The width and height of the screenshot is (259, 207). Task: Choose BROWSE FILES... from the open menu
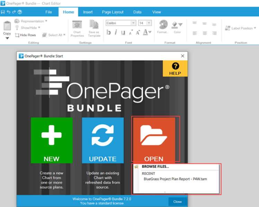pyautogui.click(x=155, y=167)
